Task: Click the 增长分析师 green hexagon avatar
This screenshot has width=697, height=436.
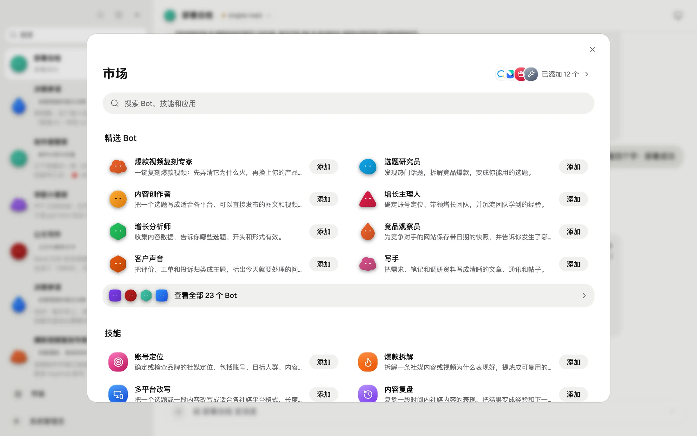Action: [x=118, y=232]
